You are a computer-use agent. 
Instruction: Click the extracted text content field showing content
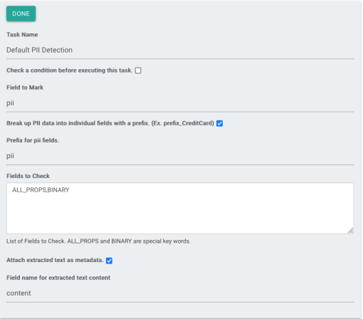point(180,293)
